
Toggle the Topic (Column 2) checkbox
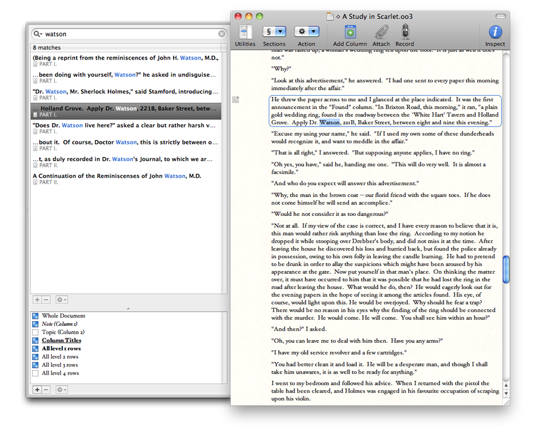coord(35,332)
